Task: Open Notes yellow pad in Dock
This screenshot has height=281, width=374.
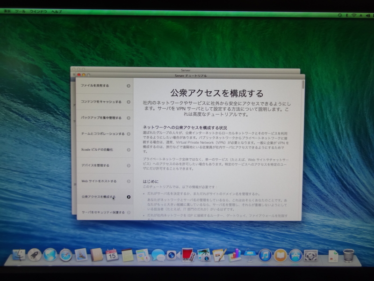Action: [127, 255]
